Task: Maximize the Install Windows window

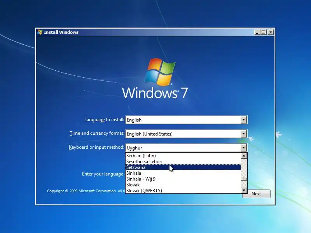Action: [264, 32]
